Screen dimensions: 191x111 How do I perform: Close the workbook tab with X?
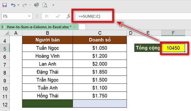(x=75, y=27)
